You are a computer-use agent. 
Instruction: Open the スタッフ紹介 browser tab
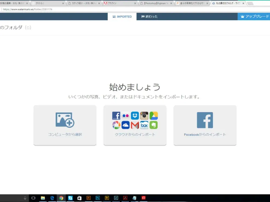[x=84, y=3]
